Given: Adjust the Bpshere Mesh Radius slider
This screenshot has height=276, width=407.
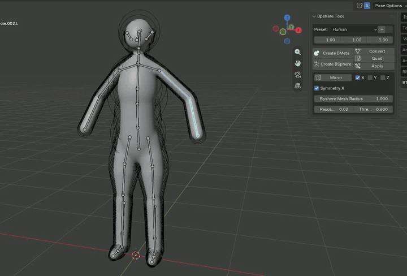Looking at the screenshot, I should (353, 98).
